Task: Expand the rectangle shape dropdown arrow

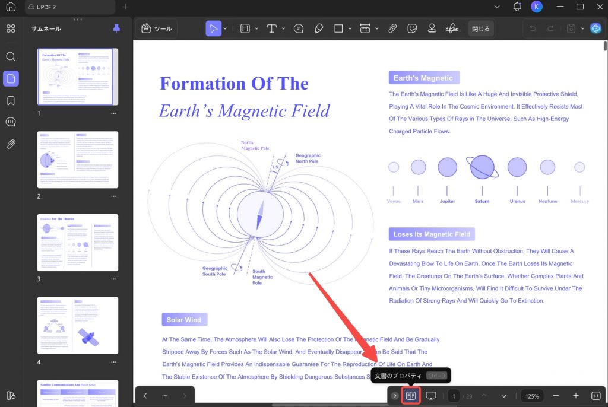Action: [x=350, y=28]
